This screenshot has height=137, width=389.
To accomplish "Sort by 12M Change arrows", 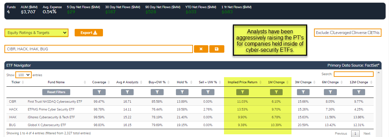I will [x=371, y=82].
